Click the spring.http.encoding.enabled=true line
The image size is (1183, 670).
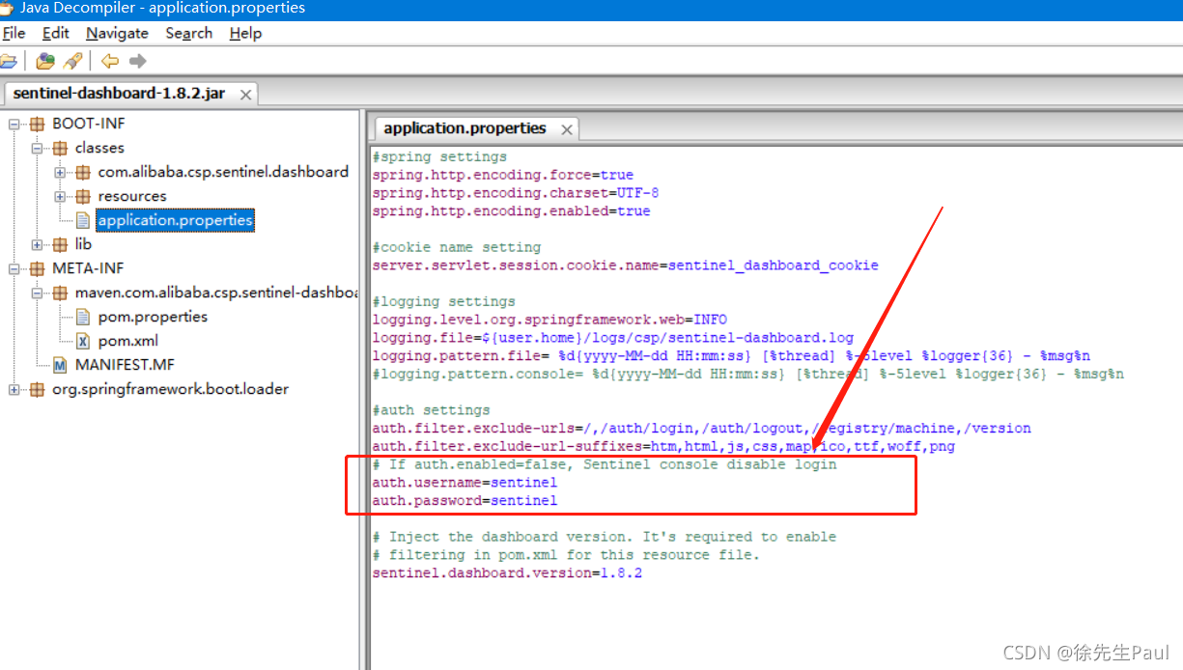511,210
